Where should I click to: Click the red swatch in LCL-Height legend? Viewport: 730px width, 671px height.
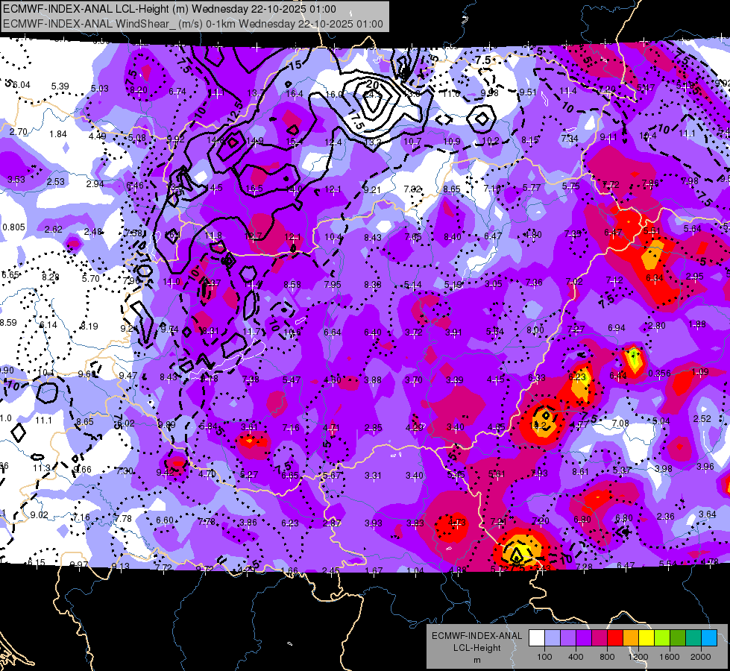[x=614, y=637]
